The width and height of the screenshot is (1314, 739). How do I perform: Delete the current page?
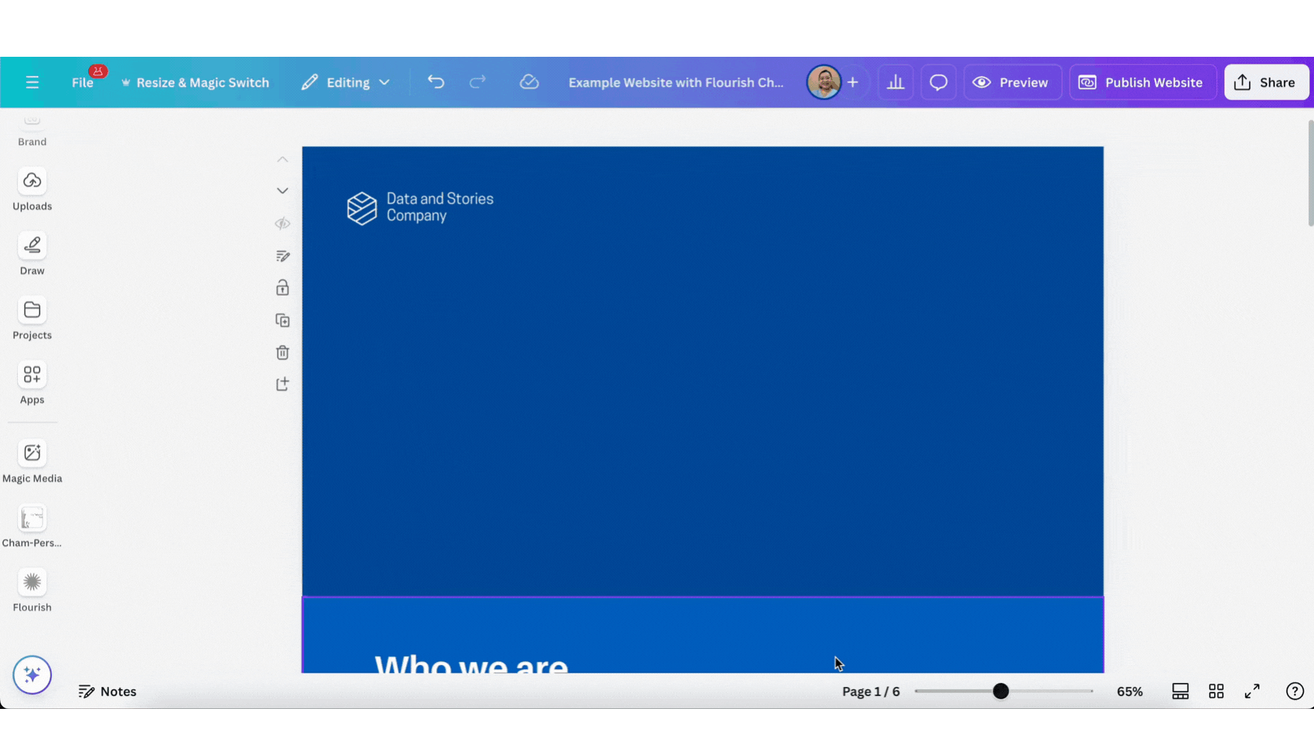283,352
